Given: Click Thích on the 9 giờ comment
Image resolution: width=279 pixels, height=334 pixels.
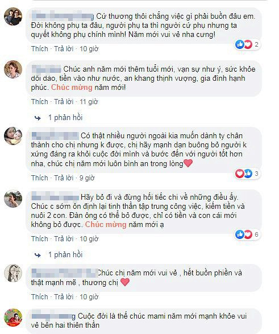Looking at the screenshot, I should [40, 178].
